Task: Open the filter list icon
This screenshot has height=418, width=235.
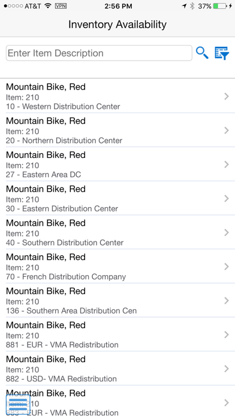Action: tap(222, 53)
